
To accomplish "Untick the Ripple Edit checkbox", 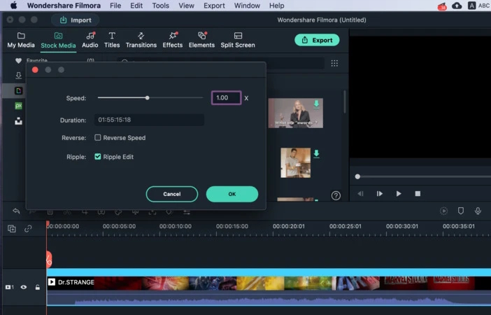I will 98,157.
